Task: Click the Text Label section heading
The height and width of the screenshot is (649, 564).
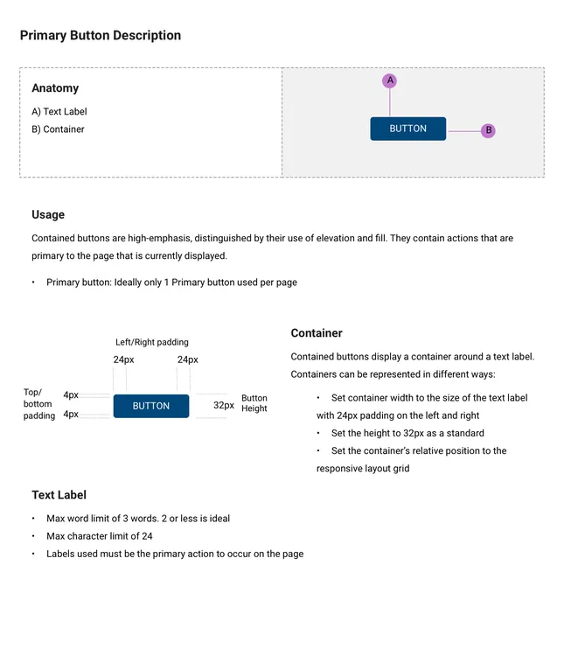Action: [59, 495]
